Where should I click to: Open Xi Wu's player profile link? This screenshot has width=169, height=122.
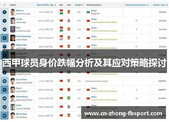pos(19,105)
